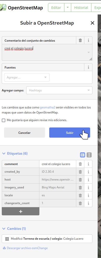The image size is (101, 258).
Task: Select the iD 2.30.4 value cell
Action: coord(58,172)
